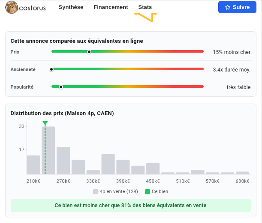Click the 450k€ axis label
The height and width of the screenshot is (223, 262).
click(x=153, y=181)
